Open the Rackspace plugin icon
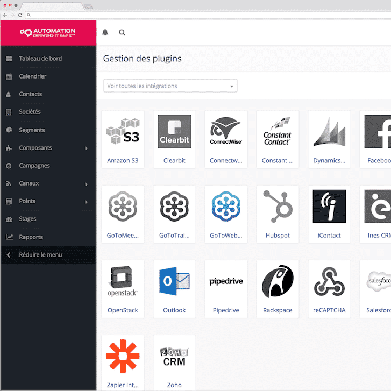Image resolution: width=391 pixels, height=391 pixels. [278, 281]
